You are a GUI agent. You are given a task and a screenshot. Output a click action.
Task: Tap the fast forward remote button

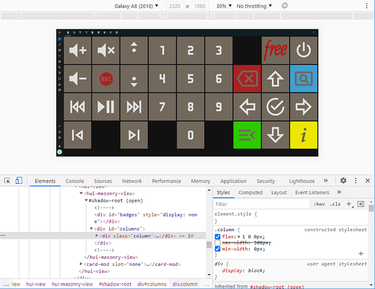tap(134, 107)
